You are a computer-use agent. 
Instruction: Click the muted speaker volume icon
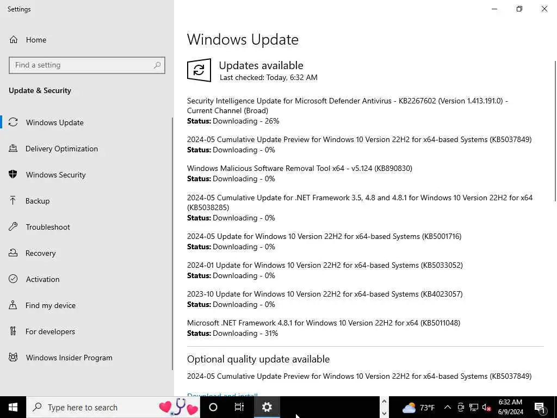point(486,407)
